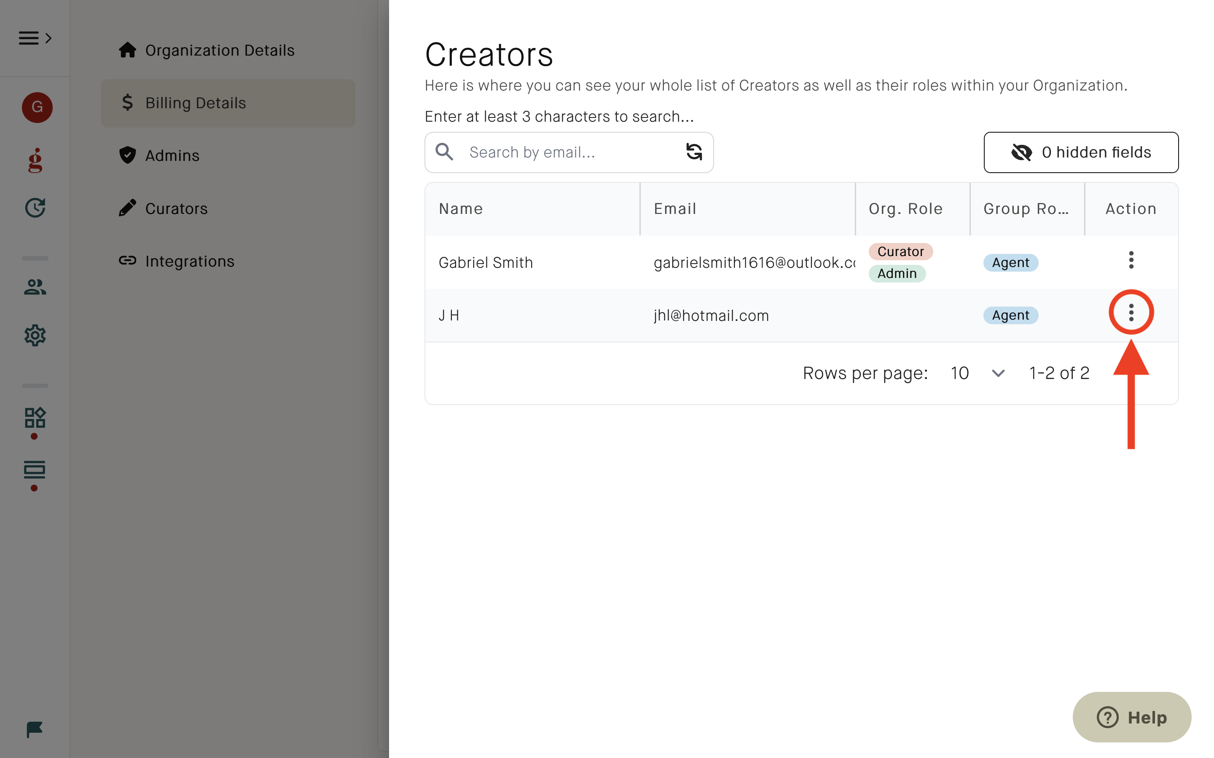Select Billing Details menu item
The width and height of the screenshot is (1214, 758).
[228, 103]
